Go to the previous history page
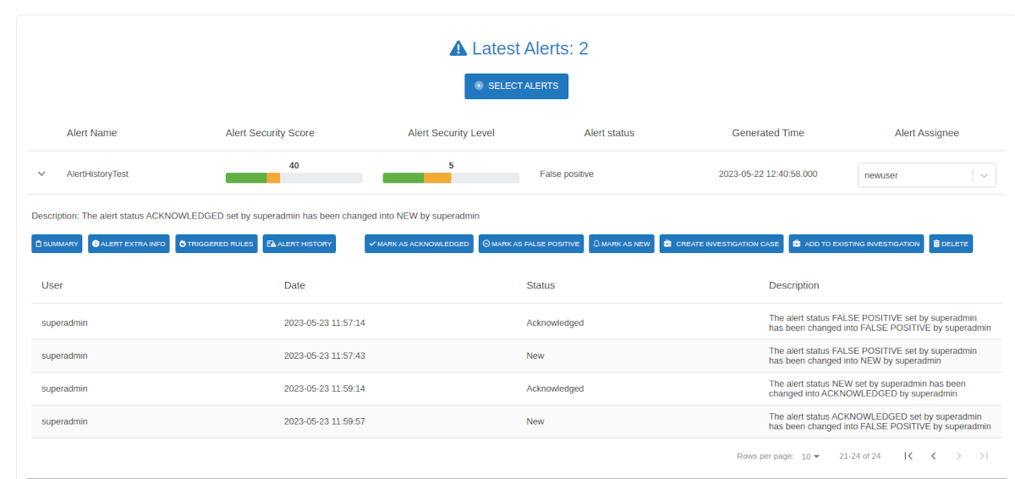 pos(934,456)
